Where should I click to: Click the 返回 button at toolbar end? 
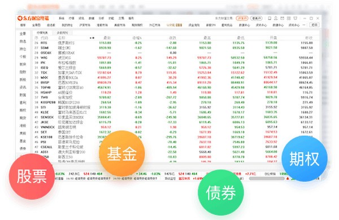[x=314, y=25]
